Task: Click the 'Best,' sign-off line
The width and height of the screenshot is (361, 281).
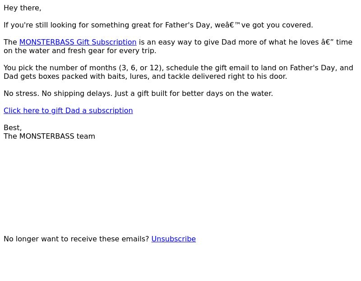Action: (x=13, y=128)
